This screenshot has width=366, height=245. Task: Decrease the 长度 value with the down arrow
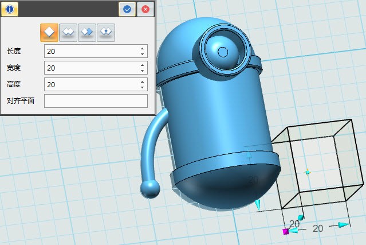[x=142, y=54]
